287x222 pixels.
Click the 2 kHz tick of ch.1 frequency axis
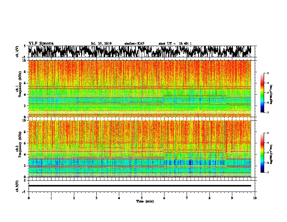point(26,106)
